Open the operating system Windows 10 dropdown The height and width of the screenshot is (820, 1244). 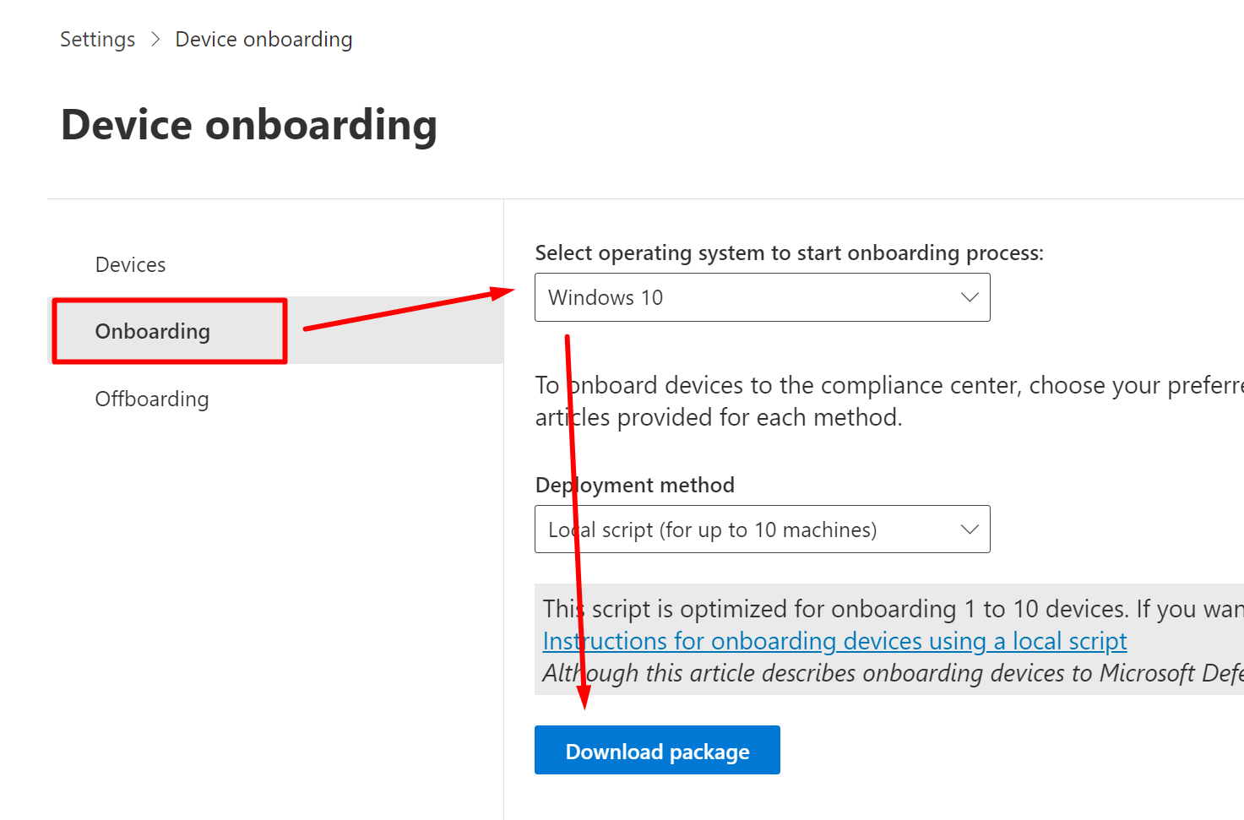[x=760, y=297]
